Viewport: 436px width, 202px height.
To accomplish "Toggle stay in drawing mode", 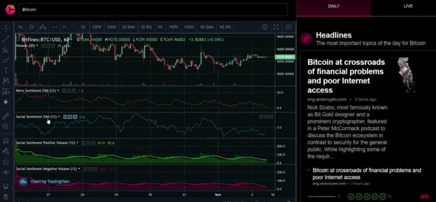I will point(6,151).
